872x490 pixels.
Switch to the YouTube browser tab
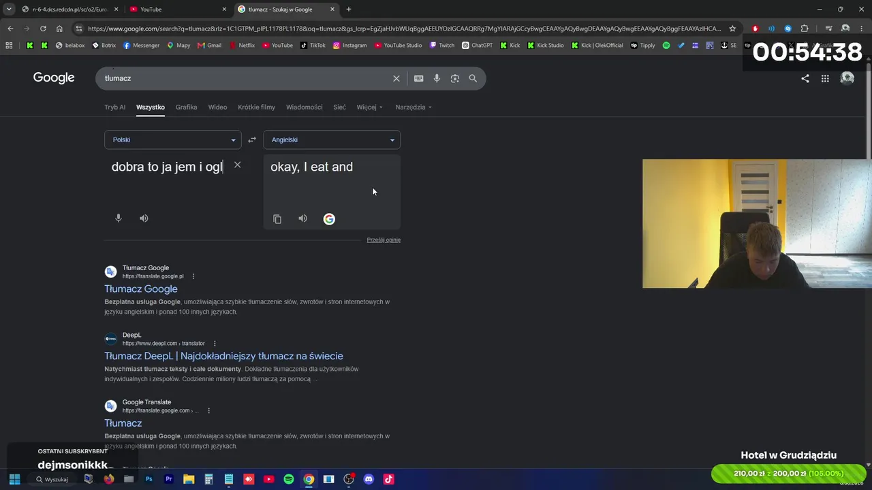tap(178, 10)
